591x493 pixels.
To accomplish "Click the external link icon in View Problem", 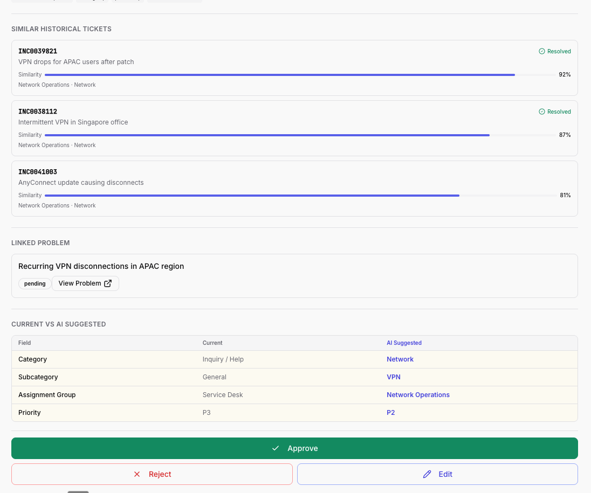I will click(108, 283).
